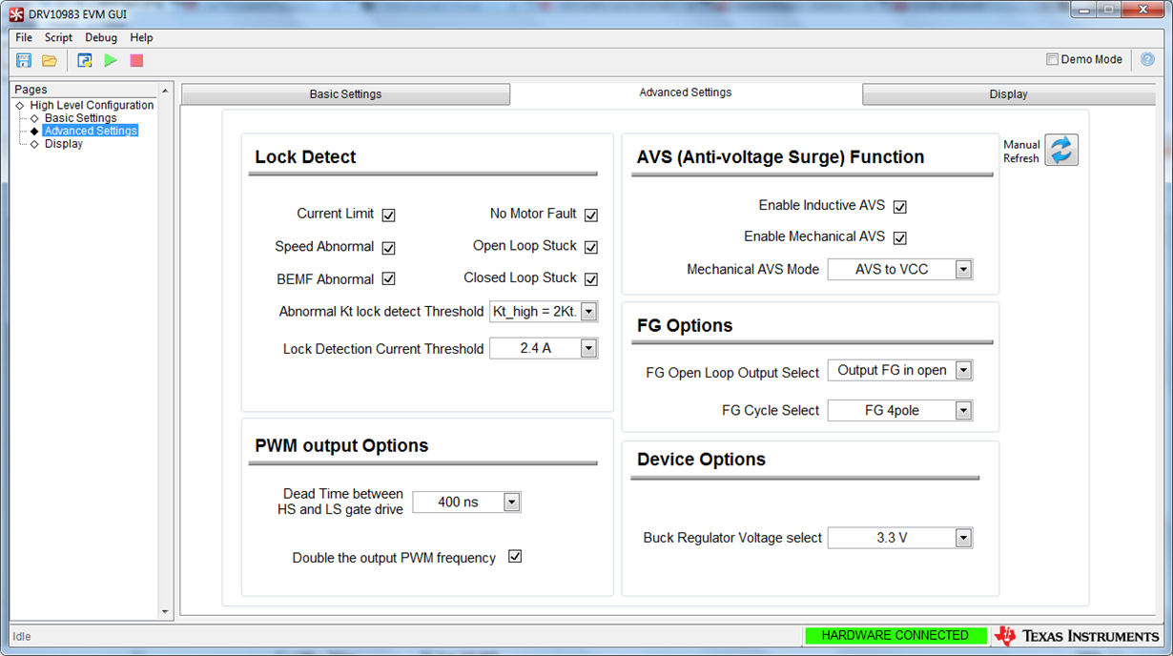Viewport: 1173px width, 656px height.
Task: Click the Manual Refresh label text
Action: point(1021,152)
